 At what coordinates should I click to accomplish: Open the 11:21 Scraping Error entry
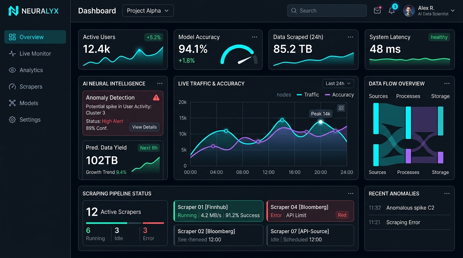click(409, 222)
